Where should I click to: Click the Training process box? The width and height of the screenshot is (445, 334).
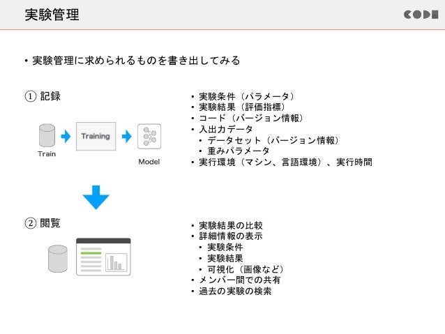pos(96,136)
